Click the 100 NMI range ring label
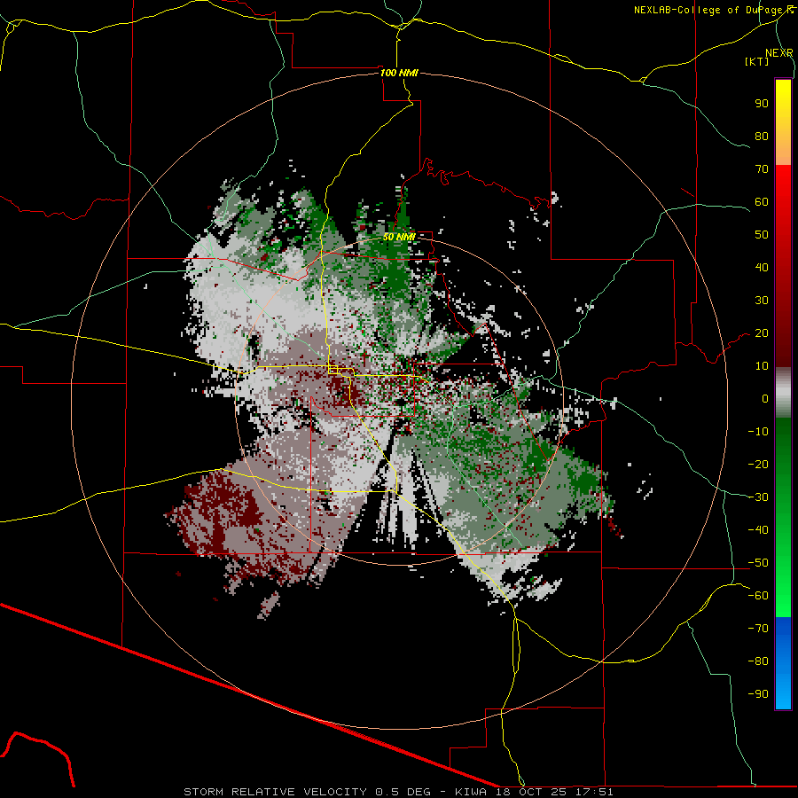This screenshot has height=798, width=798. tap(399, 73)
